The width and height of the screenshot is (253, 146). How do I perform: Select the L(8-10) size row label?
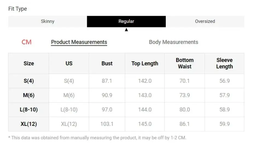coord(29,110)
